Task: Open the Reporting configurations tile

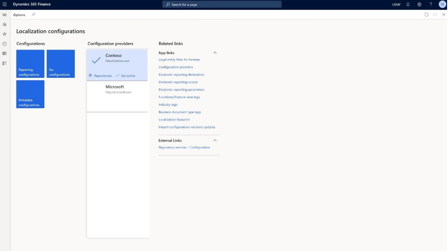Action: 30,64
